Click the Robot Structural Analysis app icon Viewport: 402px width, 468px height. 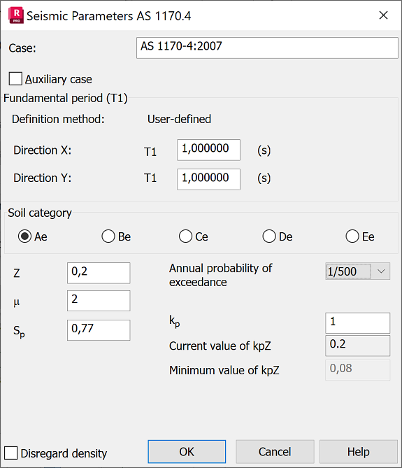tap(16, 15)
